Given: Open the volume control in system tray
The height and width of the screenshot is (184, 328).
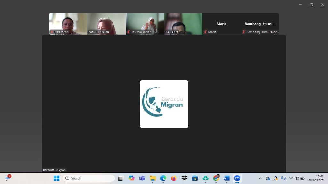Looking at the screenshot, I should click(x=297, y=178).
